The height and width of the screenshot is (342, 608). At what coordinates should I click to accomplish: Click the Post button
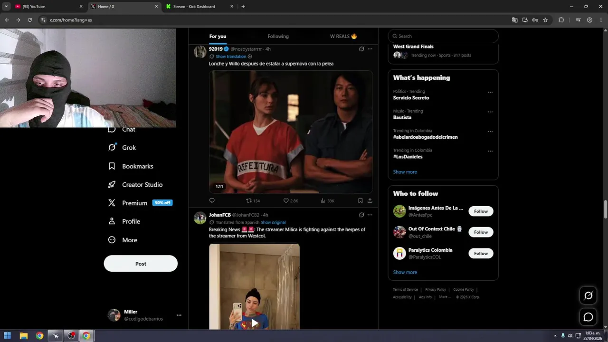click(141, 264)
